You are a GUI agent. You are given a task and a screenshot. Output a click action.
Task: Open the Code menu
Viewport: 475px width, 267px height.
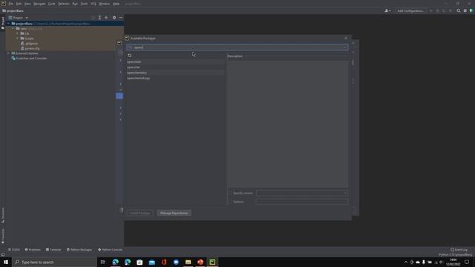pyautogui.click(x=52, y=4)
